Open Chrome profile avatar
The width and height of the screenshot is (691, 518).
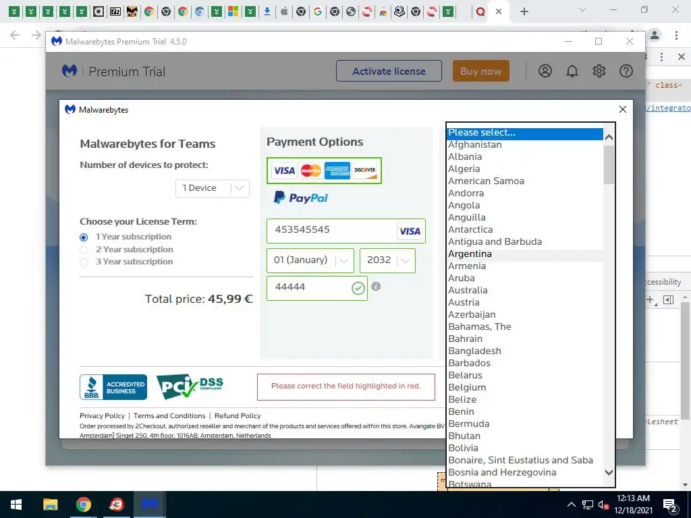pos(655,35)
